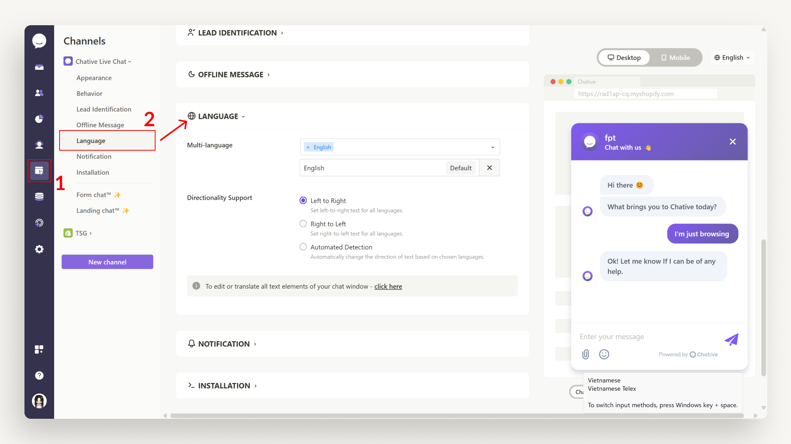Select the Left to Right radio option

click(x=303, y=201)
